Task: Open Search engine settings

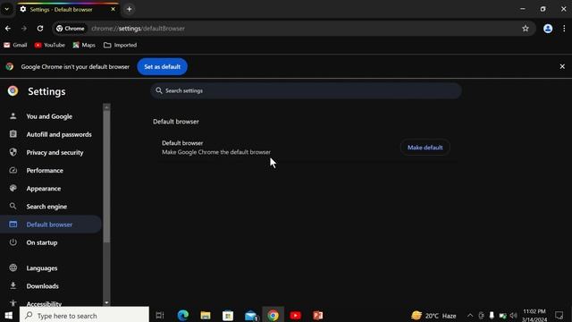Action: 51,207
